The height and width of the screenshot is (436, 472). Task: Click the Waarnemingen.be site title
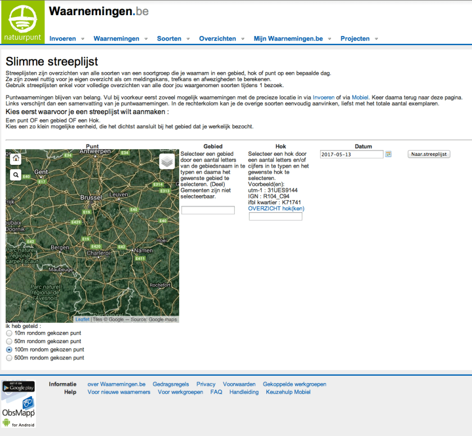pos(99,11)
